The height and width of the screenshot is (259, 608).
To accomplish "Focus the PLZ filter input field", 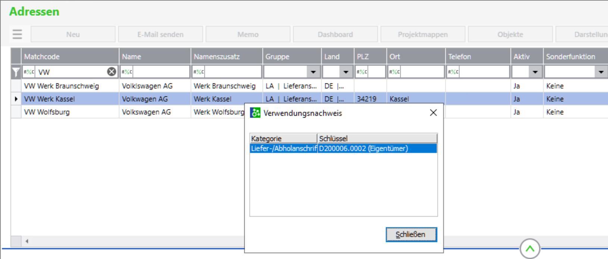I will click(x=376, y=72).
